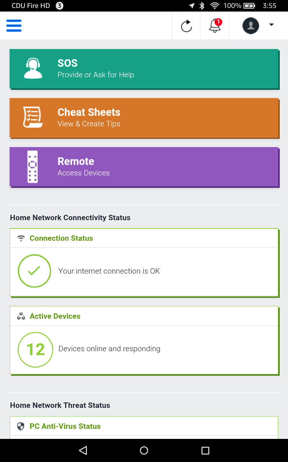Tap the Cheat Sheets scroll icon

pos(33,117)
